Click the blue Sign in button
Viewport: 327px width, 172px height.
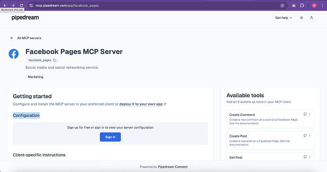110,137
